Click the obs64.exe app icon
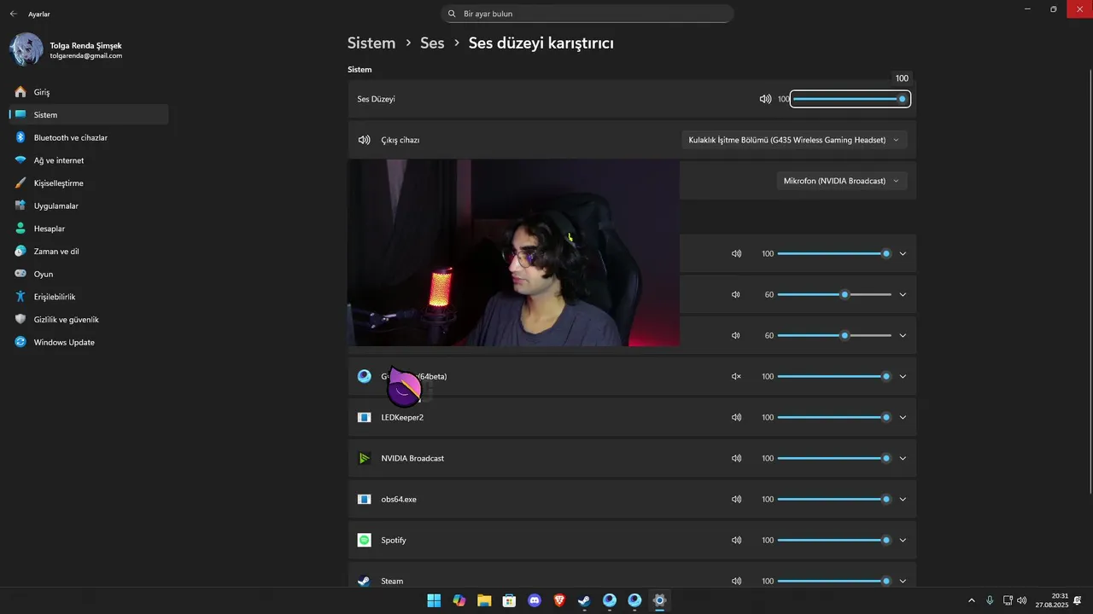Screen dimensions: 1093x614 (365, 499)
